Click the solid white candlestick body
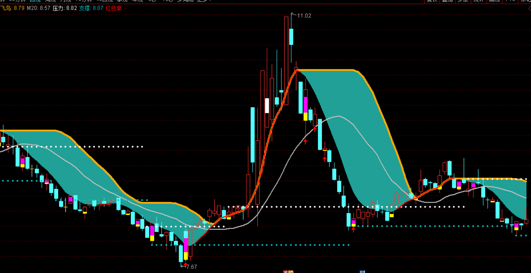This screenshot has height=273, width=531. (267, 106)
